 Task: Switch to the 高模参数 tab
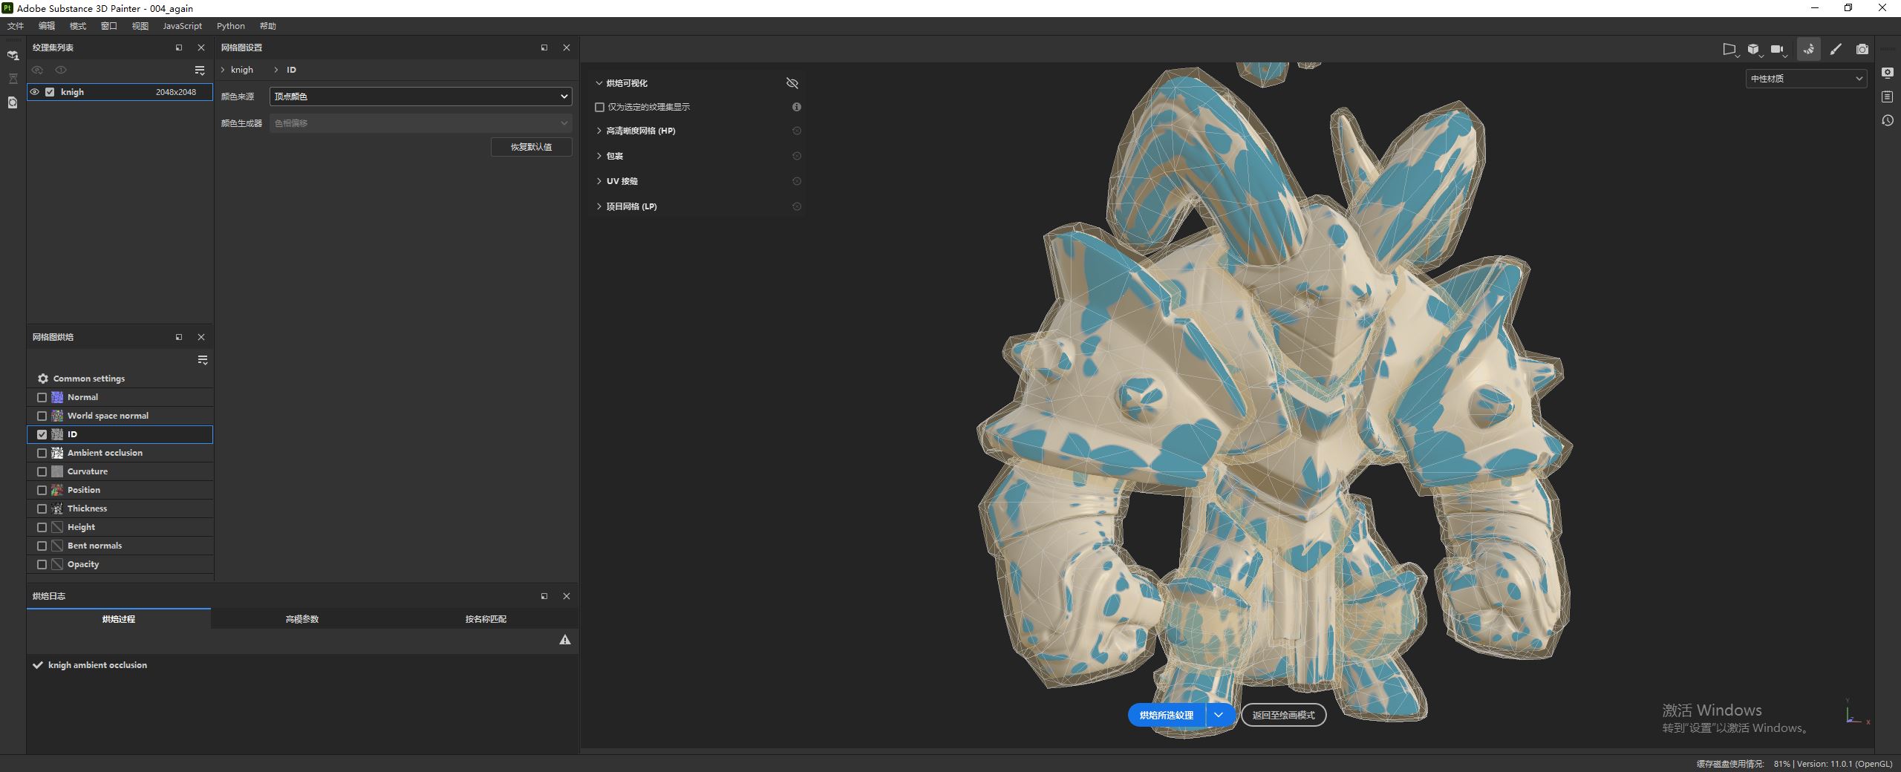pos(302,619)
